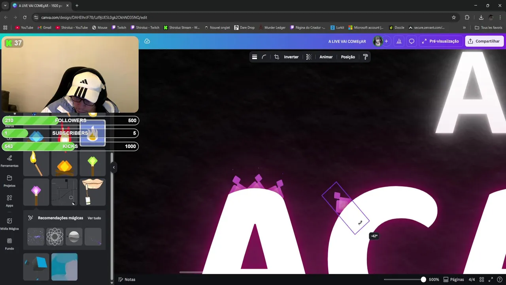Screen dimensions: 506x285
Task: Open the Notas panel
Action: [127, 279]
